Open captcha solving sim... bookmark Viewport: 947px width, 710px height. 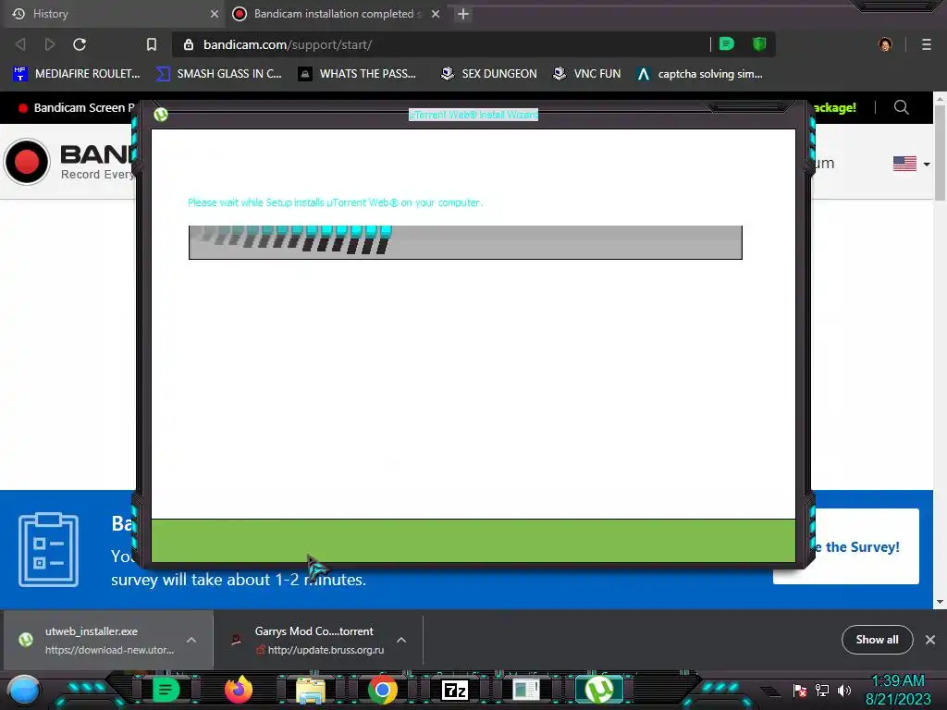(x=700, y=74)
